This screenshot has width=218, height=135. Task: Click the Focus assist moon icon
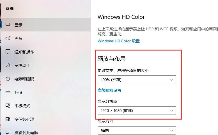pyautogui.click(x=8, y=65)
